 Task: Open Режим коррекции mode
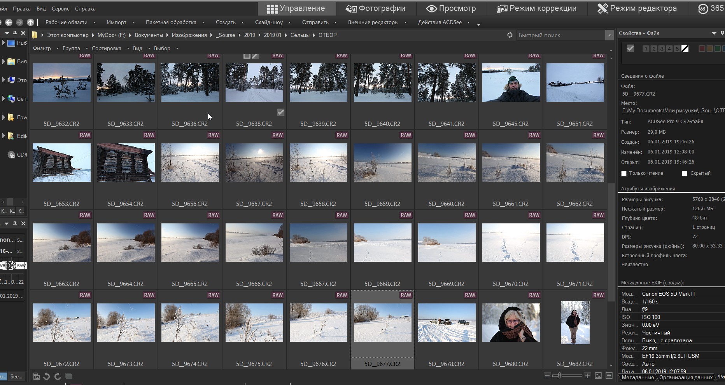pos(536,9)
